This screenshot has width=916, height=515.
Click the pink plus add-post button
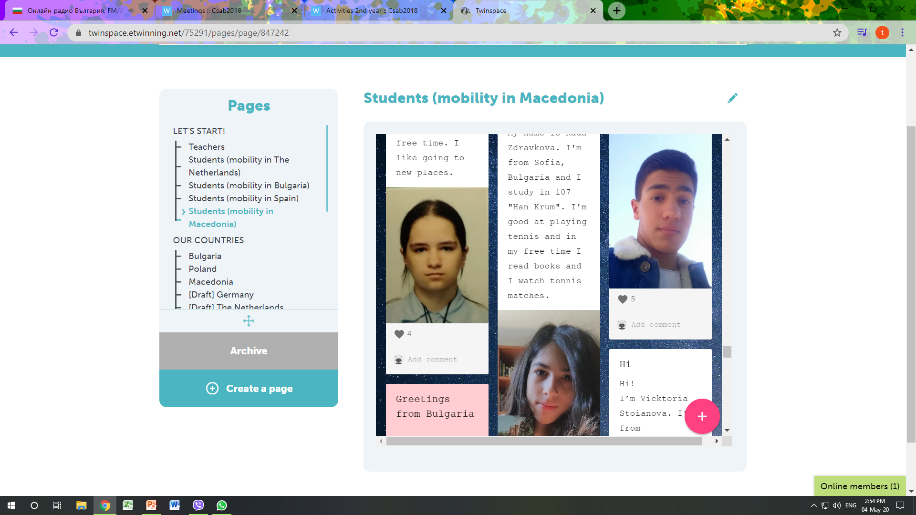pos(702,416)
